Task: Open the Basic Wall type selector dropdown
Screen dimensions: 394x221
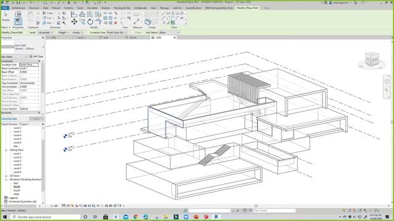Action: (x=43, y=47)
